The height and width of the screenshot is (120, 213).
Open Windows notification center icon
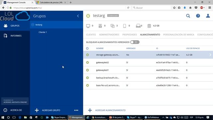[208, 117]
